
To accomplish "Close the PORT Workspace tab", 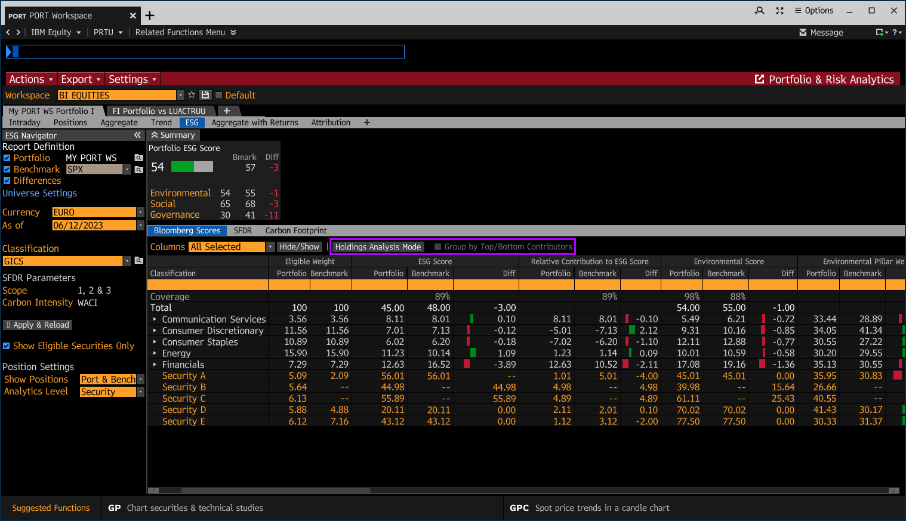I will (133, 16).
